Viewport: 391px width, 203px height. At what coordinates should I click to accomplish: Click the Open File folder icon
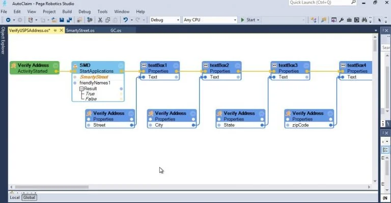[x=54, y=20]
